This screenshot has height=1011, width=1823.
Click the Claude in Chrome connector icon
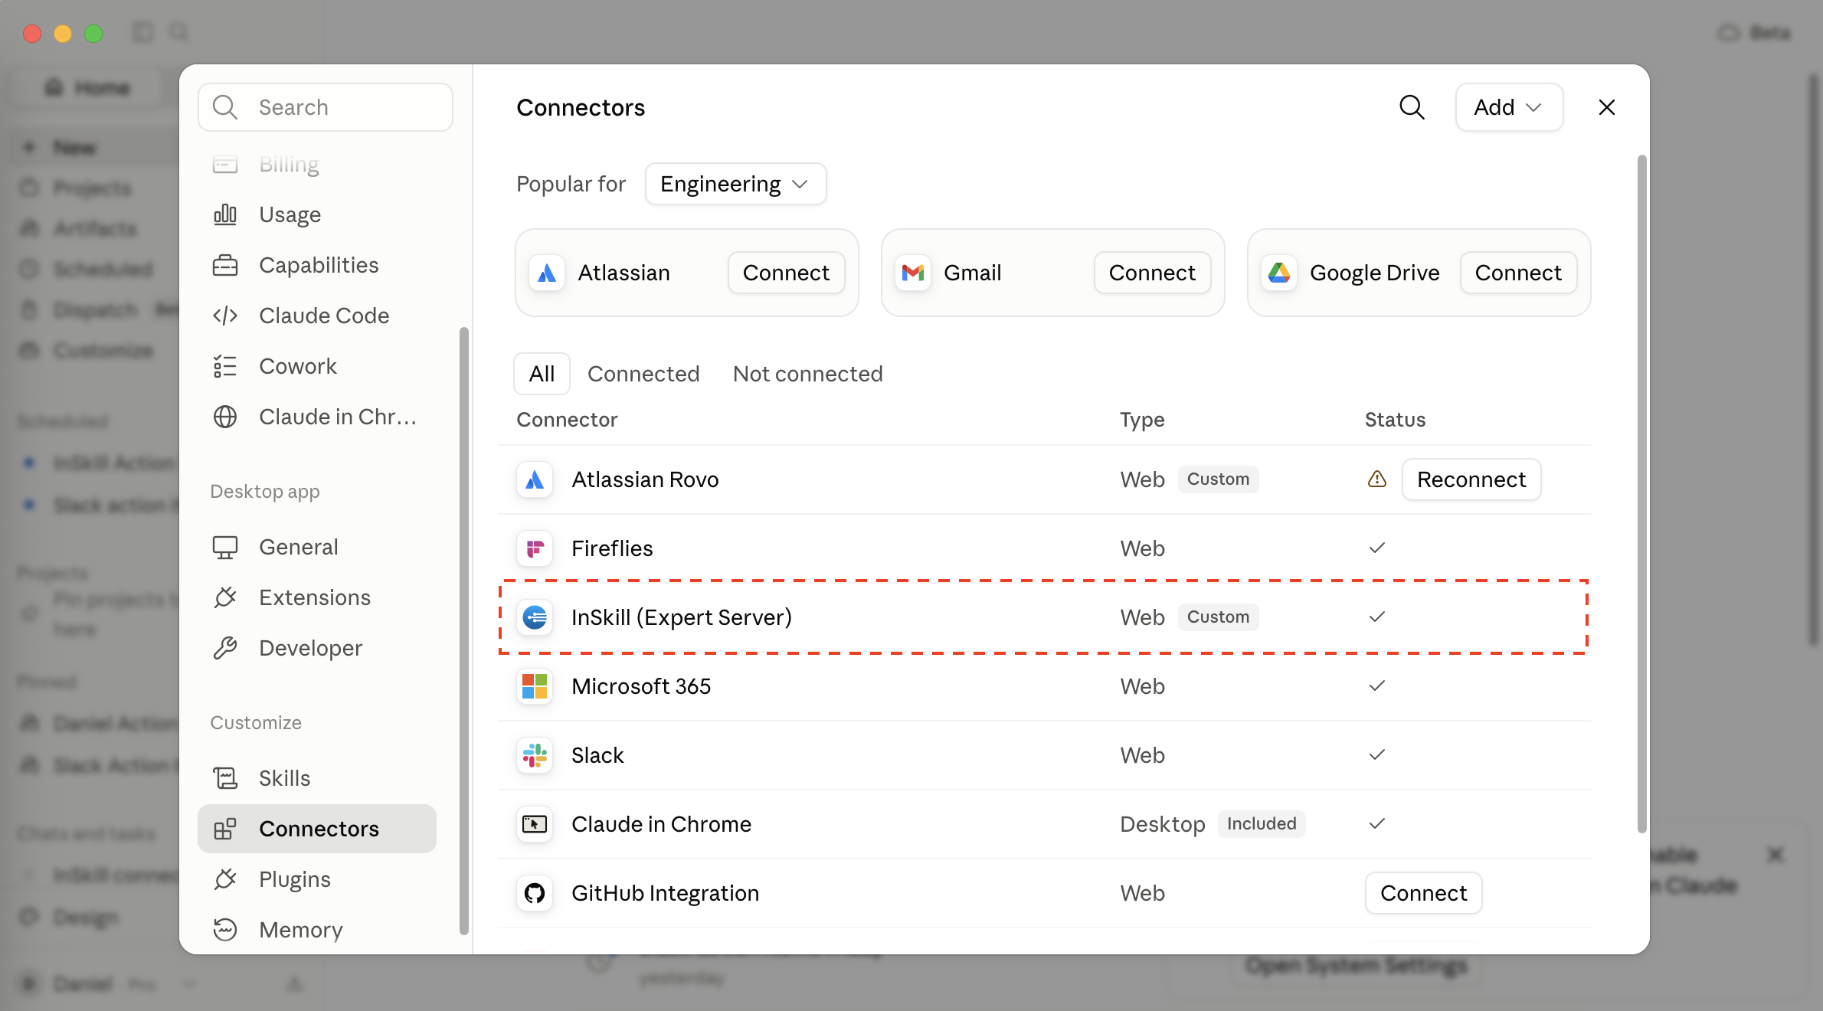[535, 824]
